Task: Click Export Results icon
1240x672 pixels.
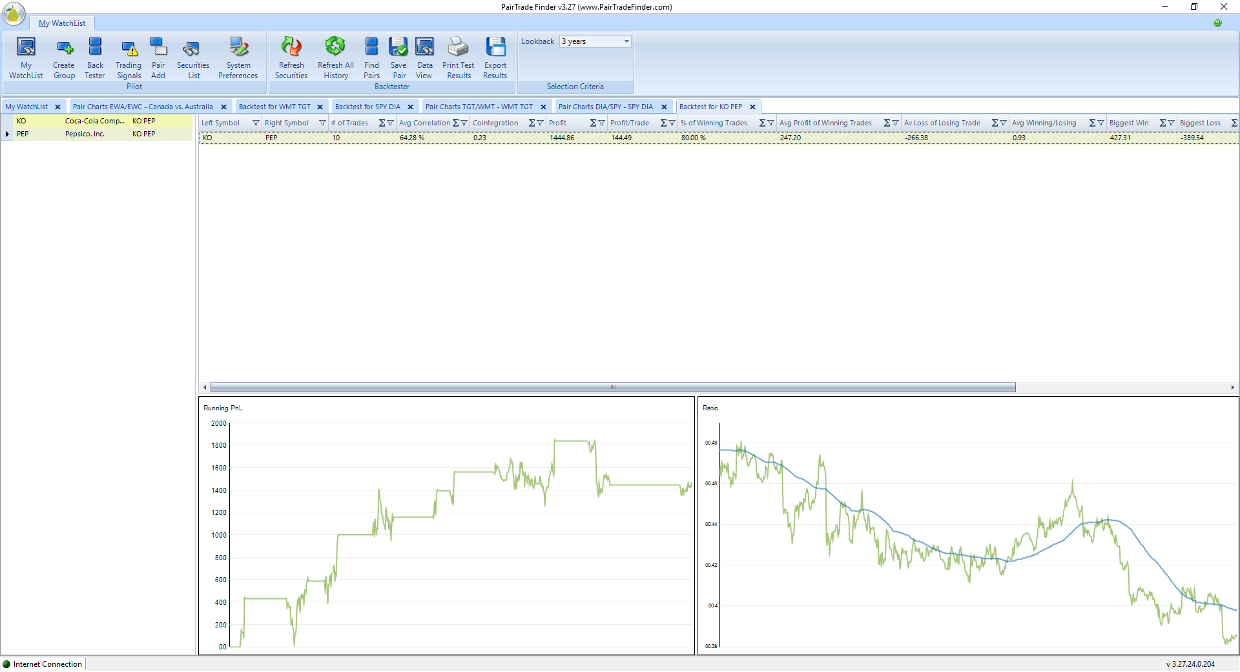Action: point(495,58)
